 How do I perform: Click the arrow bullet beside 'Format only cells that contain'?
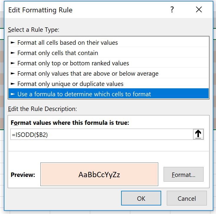click(x=13, y=53)
